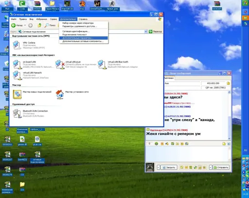Viewport: 249px width, 198px height.
Task: Send the message with Отправить button
Action: click(x=221, y=168)
